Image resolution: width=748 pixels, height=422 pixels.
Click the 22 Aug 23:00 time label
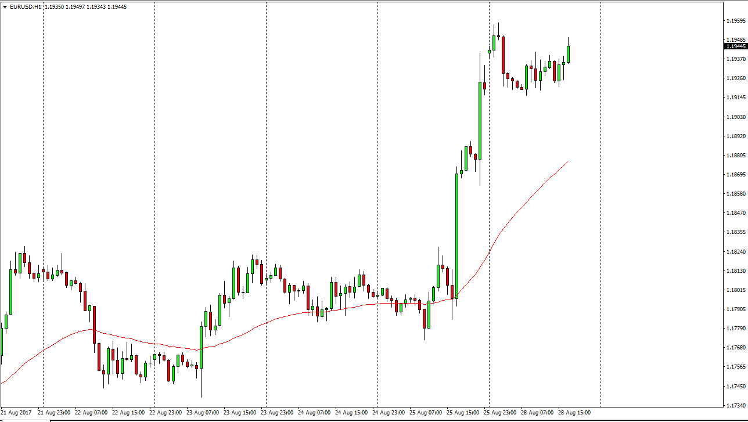[x=166, y=413]
